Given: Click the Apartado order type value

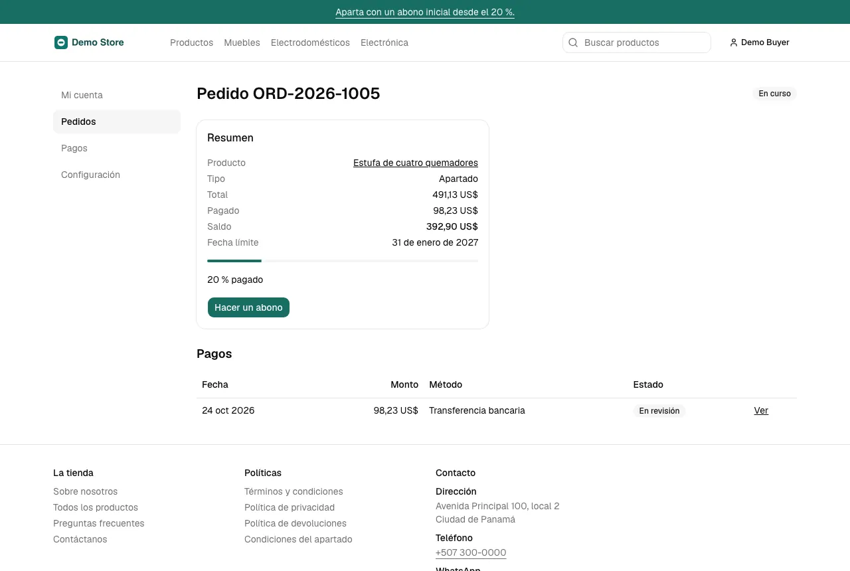Looking at the screenshot, I should tap(458, 179).
